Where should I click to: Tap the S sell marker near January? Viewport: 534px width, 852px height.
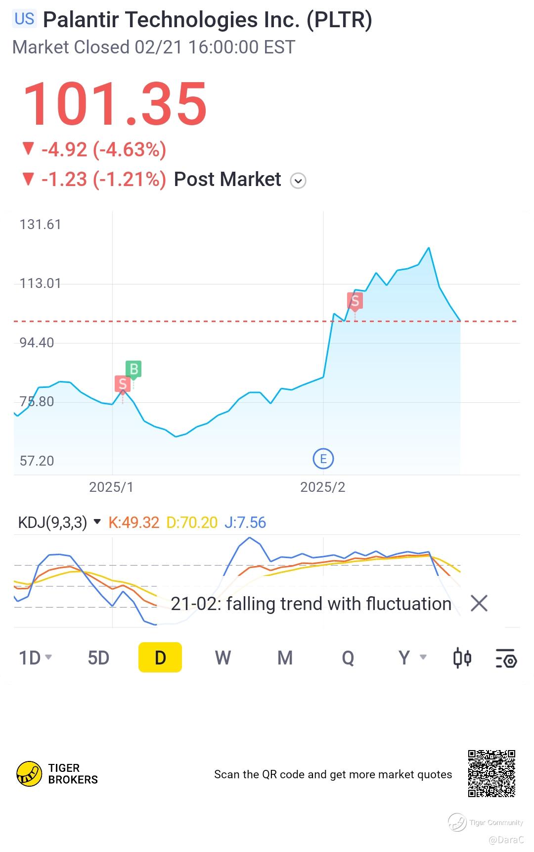[x=123, y=384]
